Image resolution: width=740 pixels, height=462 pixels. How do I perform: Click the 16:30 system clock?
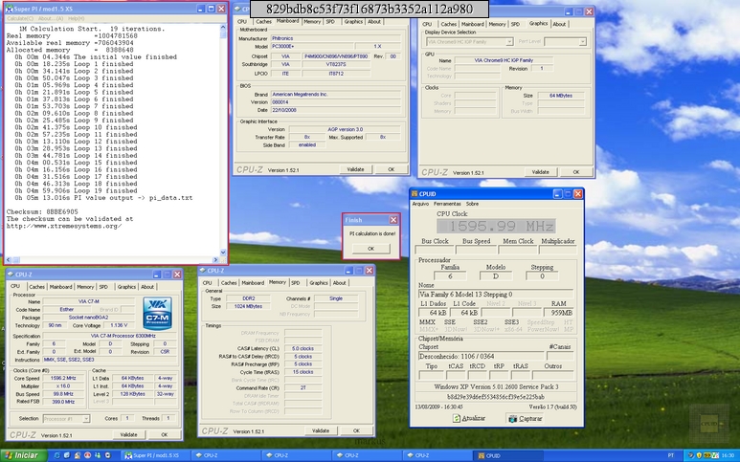point(728,455)
